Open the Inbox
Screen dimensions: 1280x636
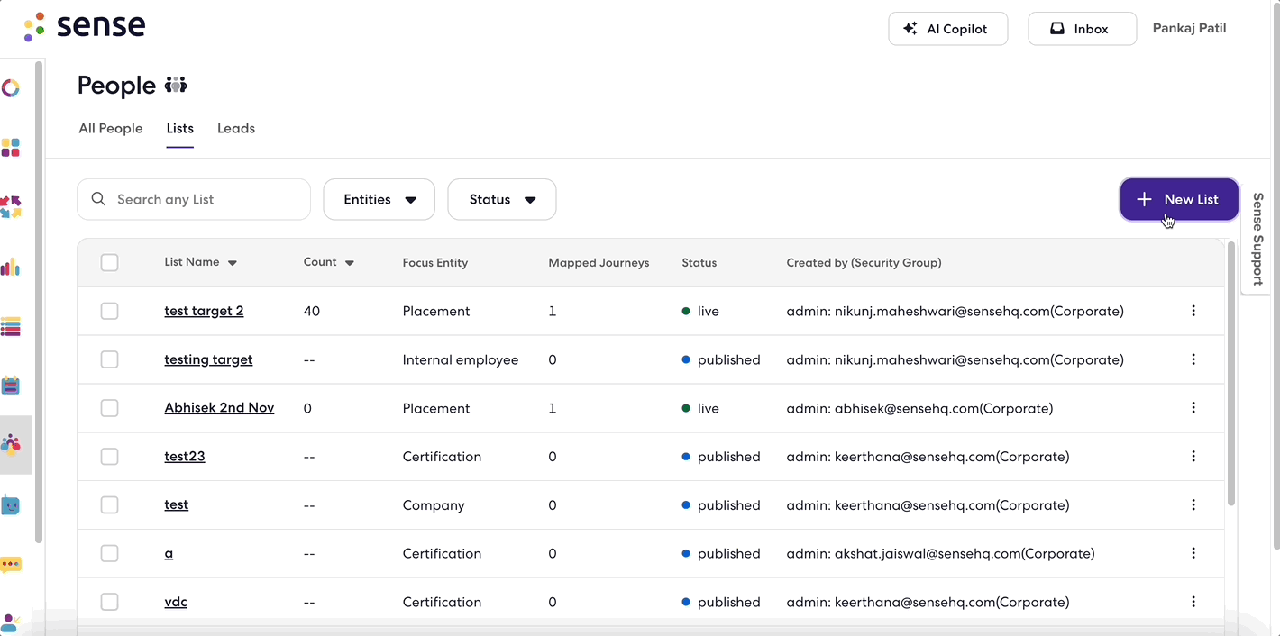point(1083,29)
